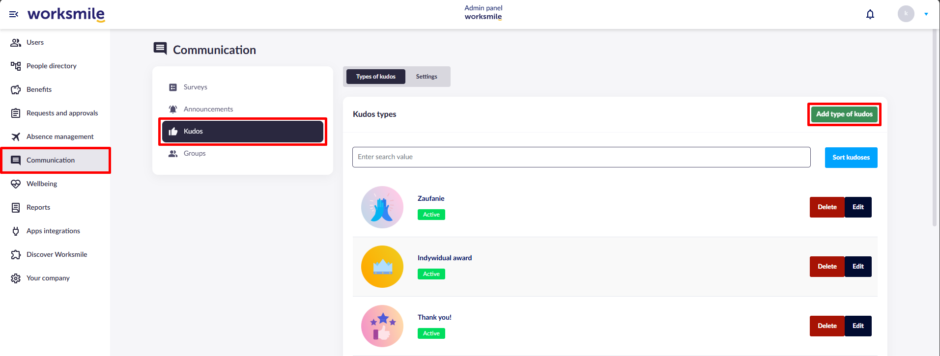Click the Apps integrations plug icon
This screenshot has width=940, height=356.
click(16, 231)
